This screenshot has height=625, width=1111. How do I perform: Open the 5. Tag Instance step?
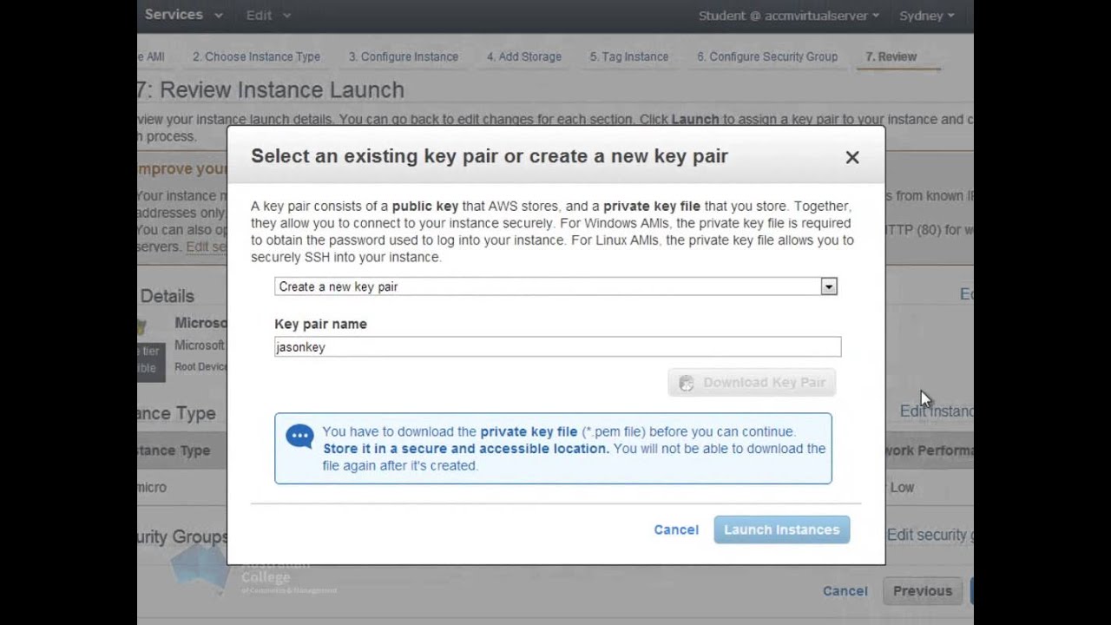pyautogui.click(x=629, y=56)
